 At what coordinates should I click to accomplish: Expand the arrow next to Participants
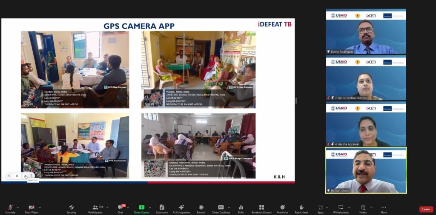click(x=107, y=207)
